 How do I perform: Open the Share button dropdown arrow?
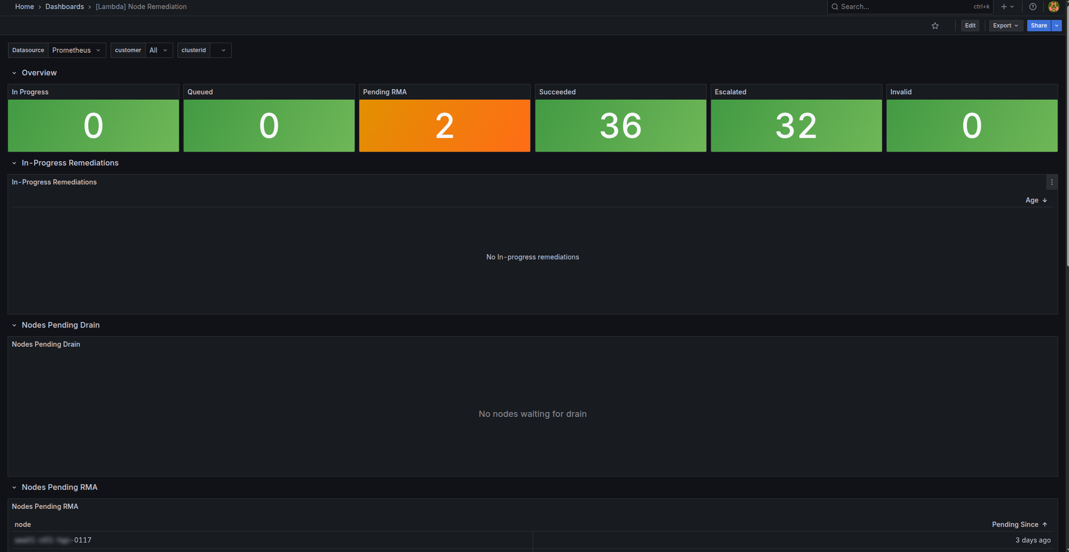(1056, 26)
